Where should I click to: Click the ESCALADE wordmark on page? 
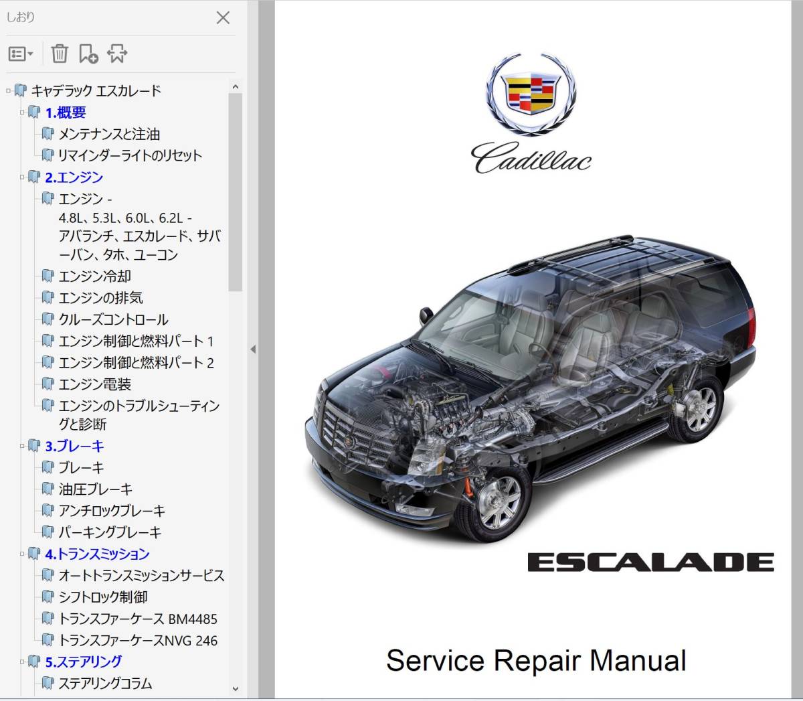tap(651, 562)
